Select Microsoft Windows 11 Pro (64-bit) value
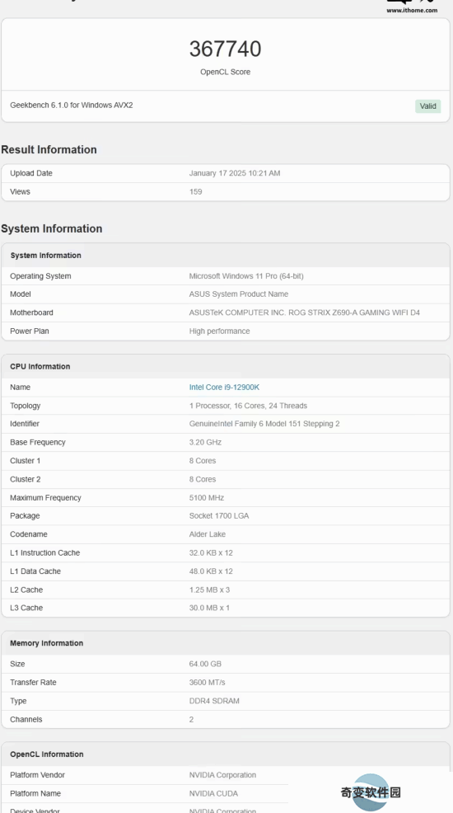This screenshot has width=453, height=813. point(246,276)
